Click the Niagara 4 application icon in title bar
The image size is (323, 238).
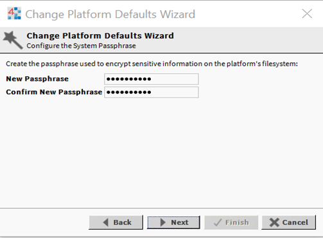coord(14,13)
